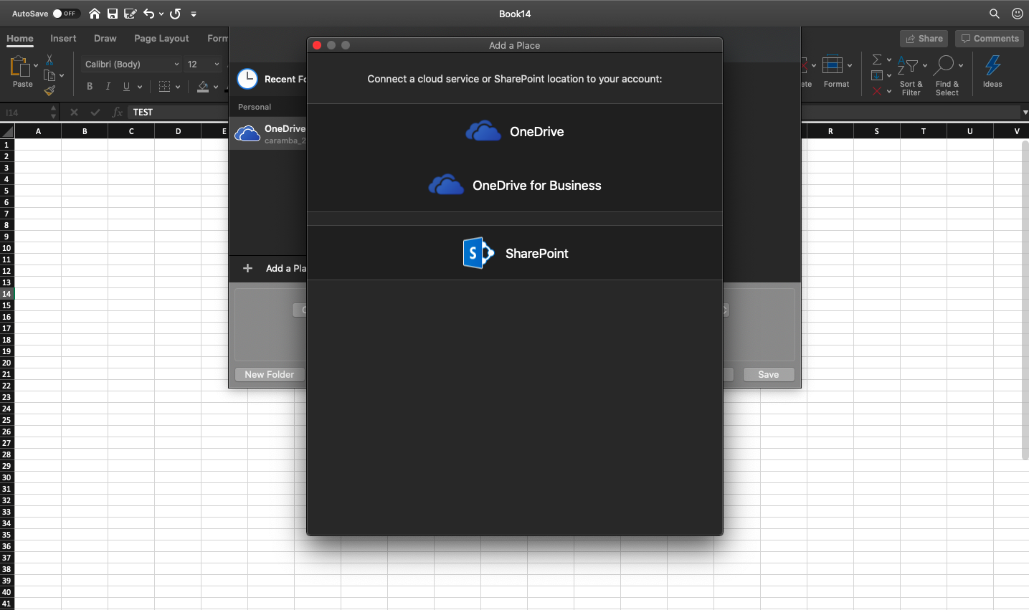The height and width of the screenshot is (610, 1029).
Task: Click the confirm entry checkmark in formula bar
Action: pyautogui.click(x=95, y=113)
